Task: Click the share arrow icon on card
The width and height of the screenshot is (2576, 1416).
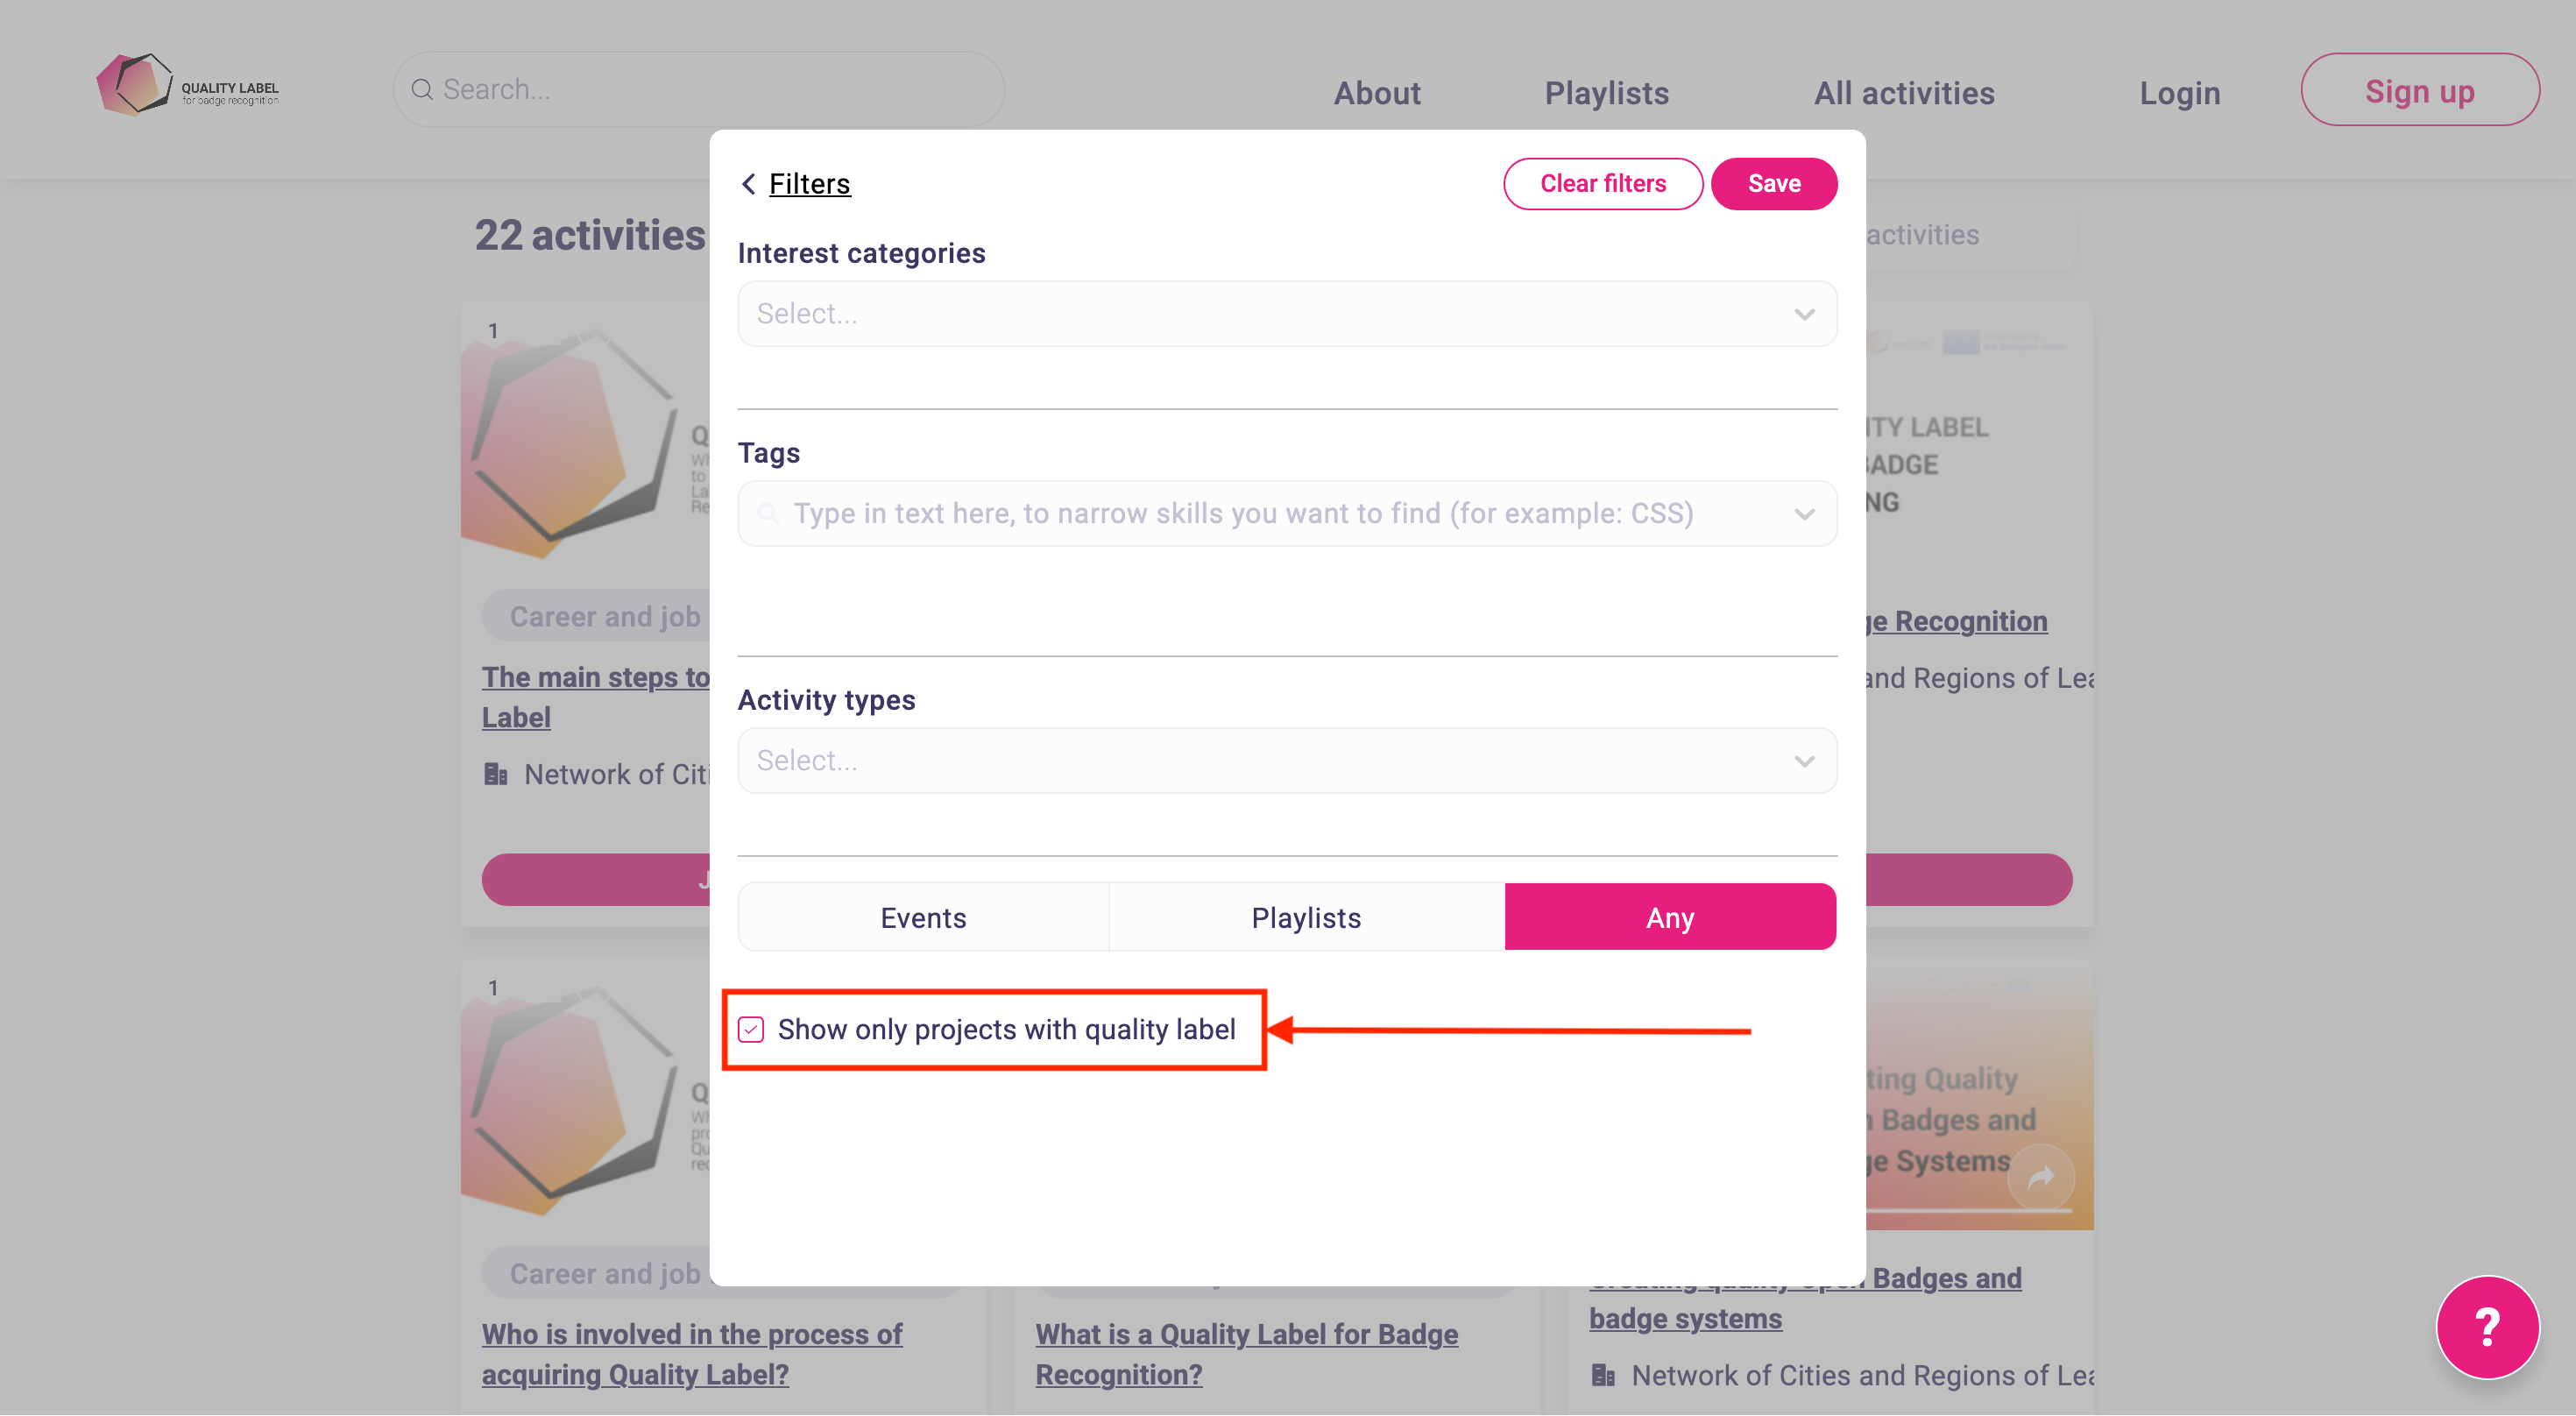Action: [x=2040, y=1177]
